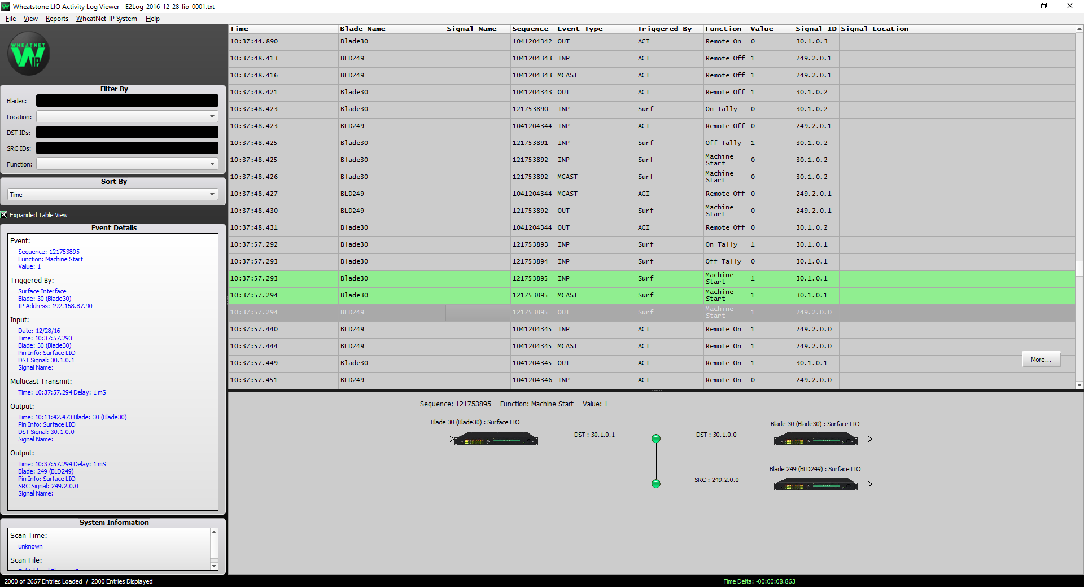
Task: Click the Triggered By column header
Action: tap(670, 29)
